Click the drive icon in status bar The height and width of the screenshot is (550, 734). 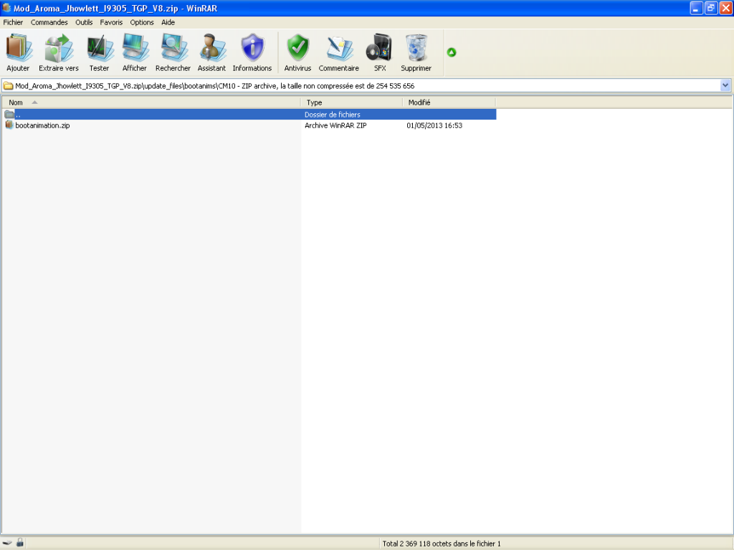coord(7,543)
